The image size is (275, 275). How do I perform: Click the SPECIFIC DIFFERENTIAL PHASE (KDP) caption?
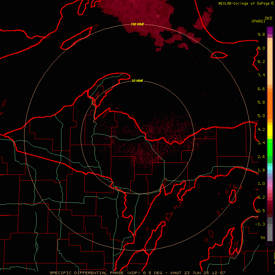pyautogui.click(x=96, y=273)
